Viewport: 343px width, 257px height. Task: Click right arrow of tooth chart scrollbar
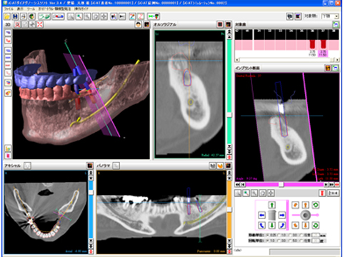[338, 60]
